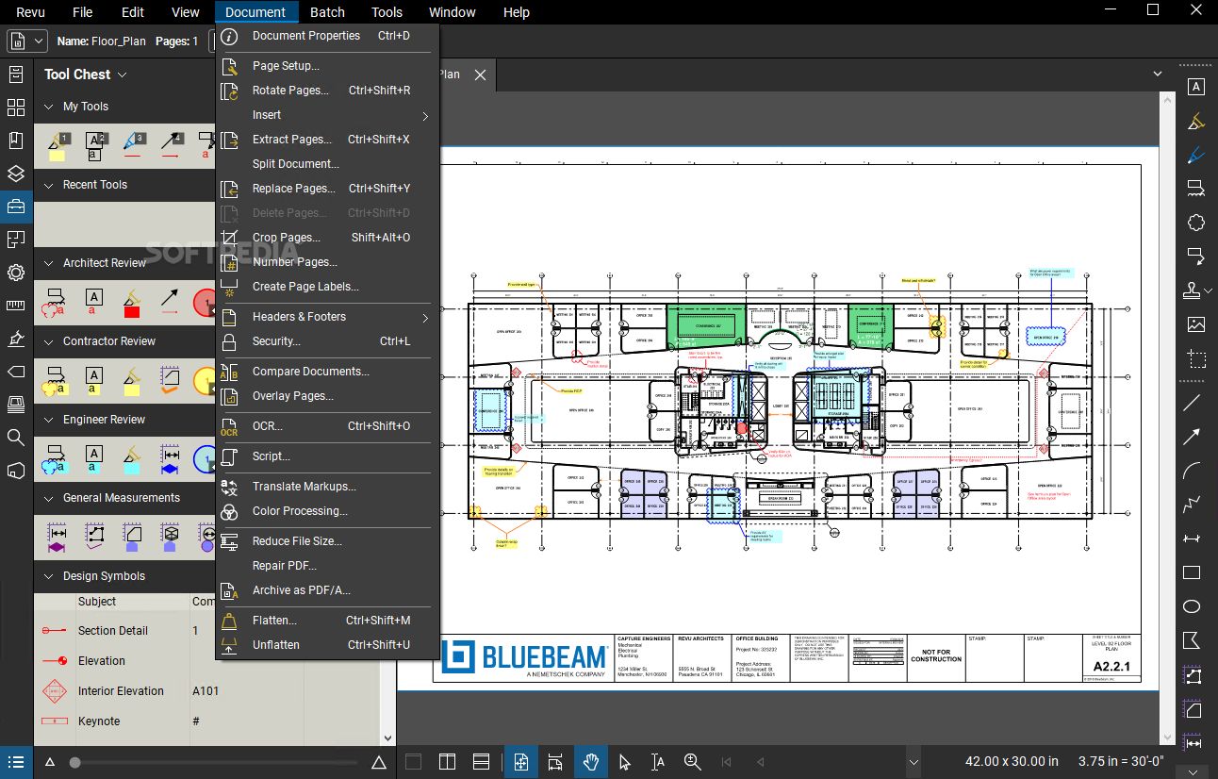The image size is (1218, 779).
Task: Collapse the General Measurements section
Action: (x=48, y=498)
